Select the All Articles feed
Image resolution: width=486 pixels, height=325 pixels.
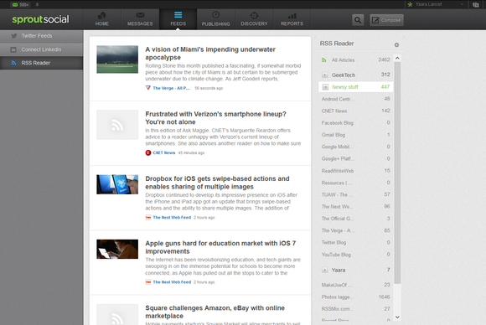[356, 60]
